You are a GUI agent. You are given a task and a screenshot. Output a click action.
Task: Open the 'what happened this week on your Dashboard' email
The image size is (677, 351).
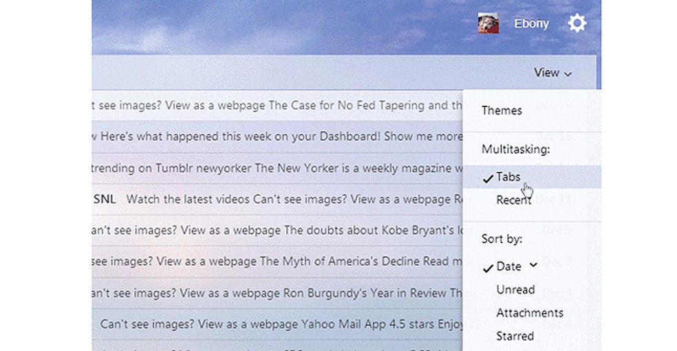277,137
